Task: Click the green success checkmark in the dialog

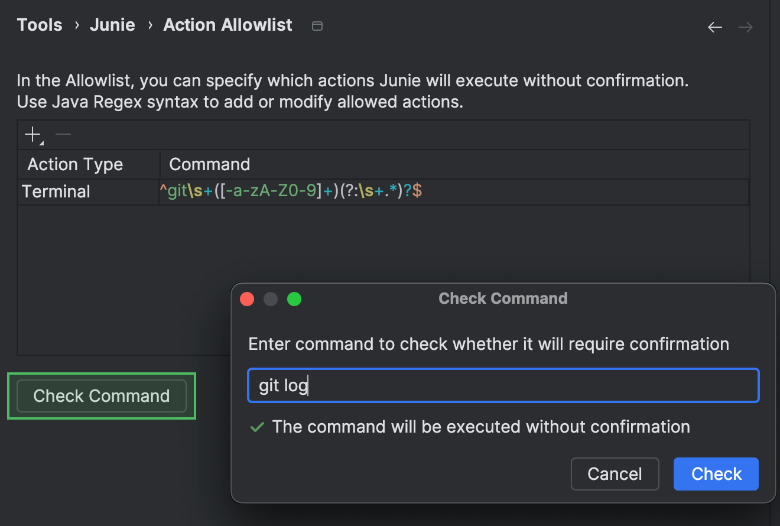Action: (x=256, y=426)
